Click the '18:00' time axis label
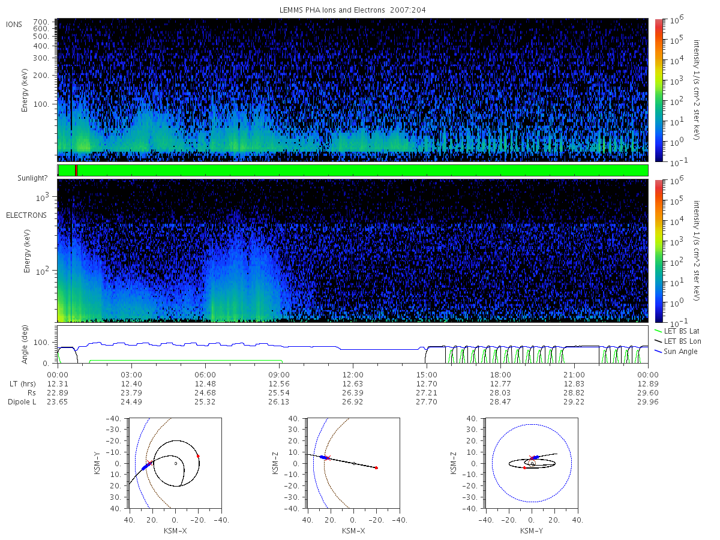The width and height of the screenshot is (720, 540). [500, 375]
